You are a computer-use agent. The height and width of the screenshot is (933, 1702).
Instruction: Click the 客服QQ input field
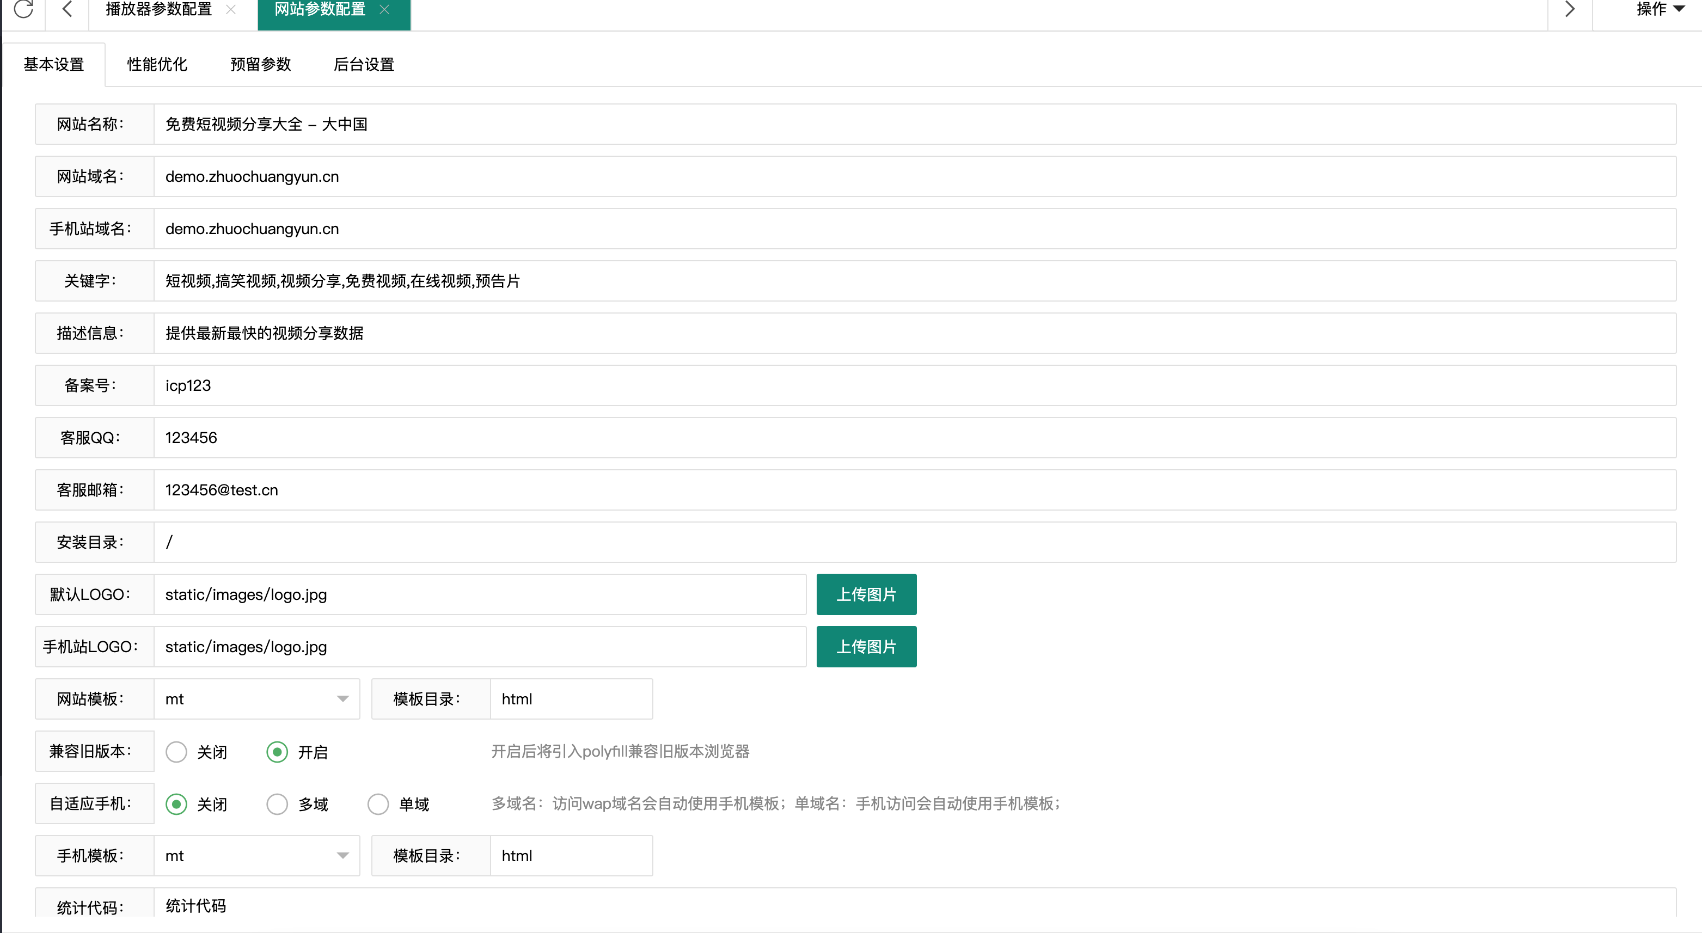(x=915, y=438)
